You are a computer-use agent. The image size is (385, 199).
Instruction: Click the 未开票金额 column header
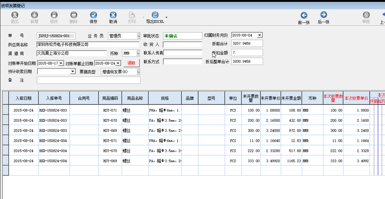point(291,98)
